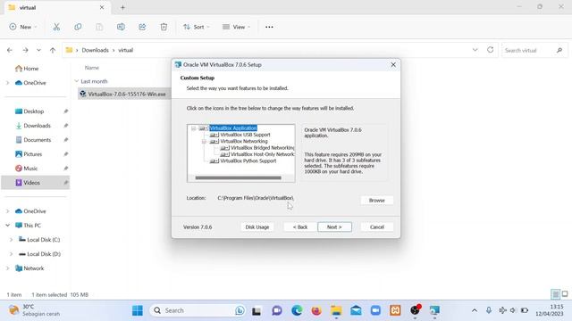Click Next in VirtualBox setup
572x321 pixels.
(x=334, y=227)
